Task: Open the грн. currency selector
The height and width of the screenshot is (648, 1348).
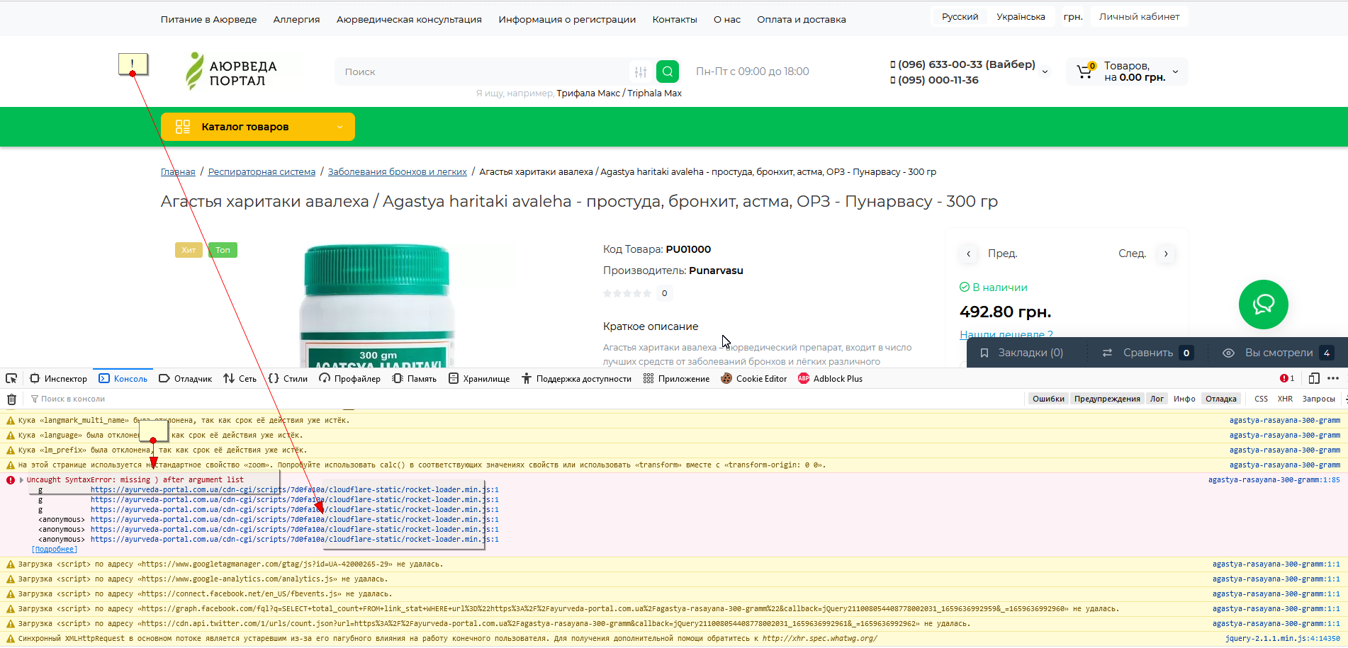Action: [1073, 16]
